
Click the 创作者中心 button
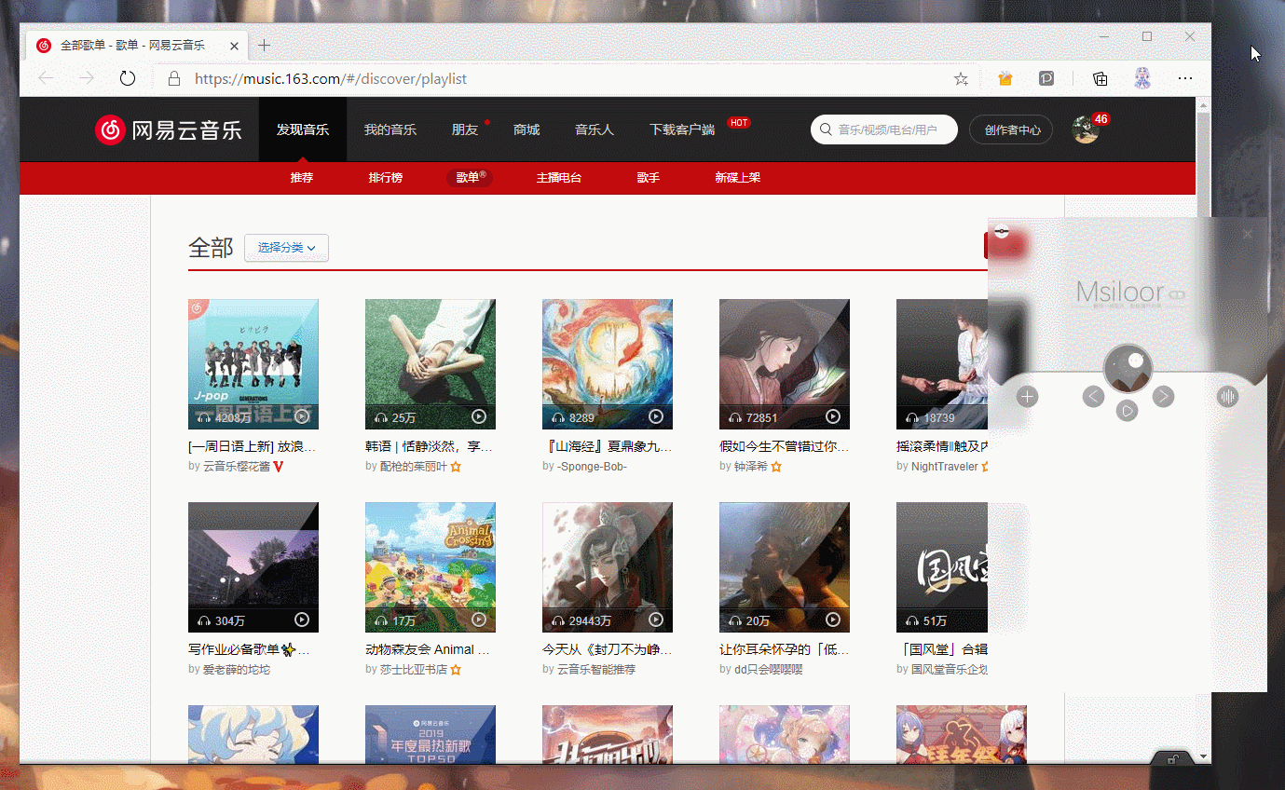tap(1011, 129)
